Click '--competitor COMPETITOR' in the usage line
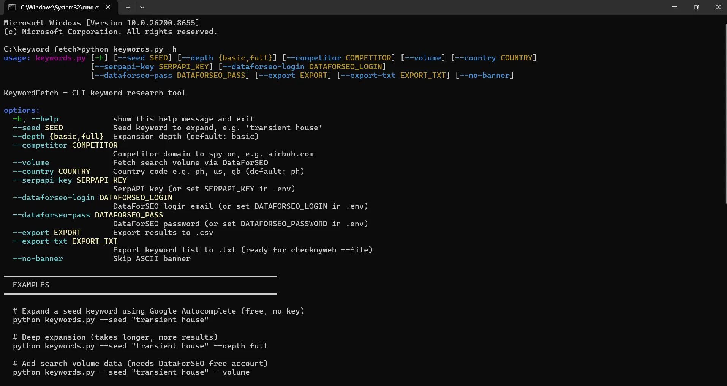This screenshot has width=727, height=386. pyautogui.click(x=339, y=58)
